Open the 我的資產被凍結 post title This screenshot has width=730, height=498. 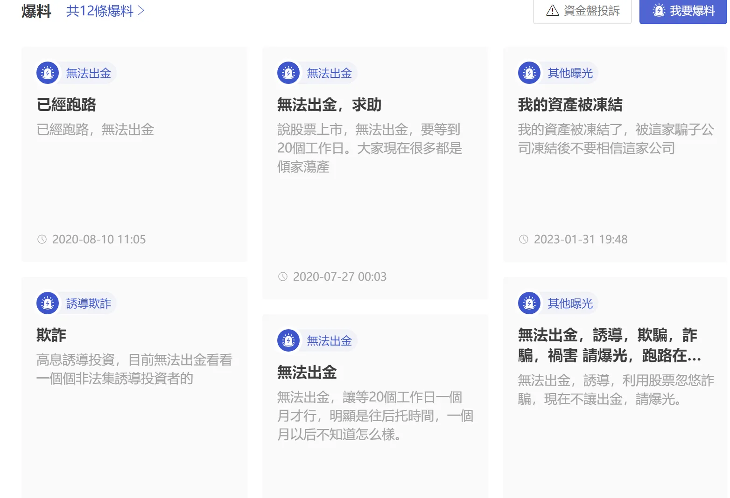(x=570, y=104)
